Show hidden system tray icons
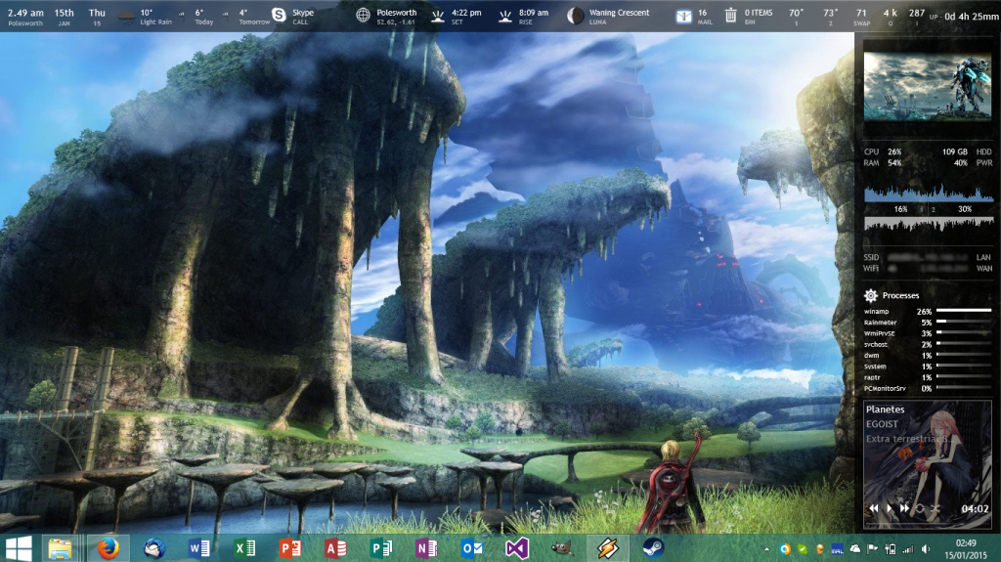Viewport: 1001px width, 562px height. click(766, 549)
